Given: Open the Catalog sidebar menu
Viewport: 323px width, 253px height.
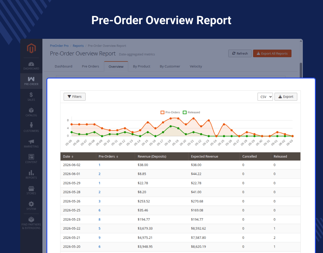Looking at the screenshot, I should click(x=31, y=112).
